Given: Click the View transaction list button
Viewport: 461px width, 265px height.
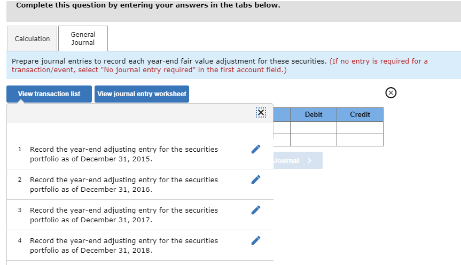Looking at the screenshot, I should click(x=49, y=94).
